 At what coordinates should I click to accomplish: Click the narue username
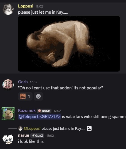[x=24, y=135]
